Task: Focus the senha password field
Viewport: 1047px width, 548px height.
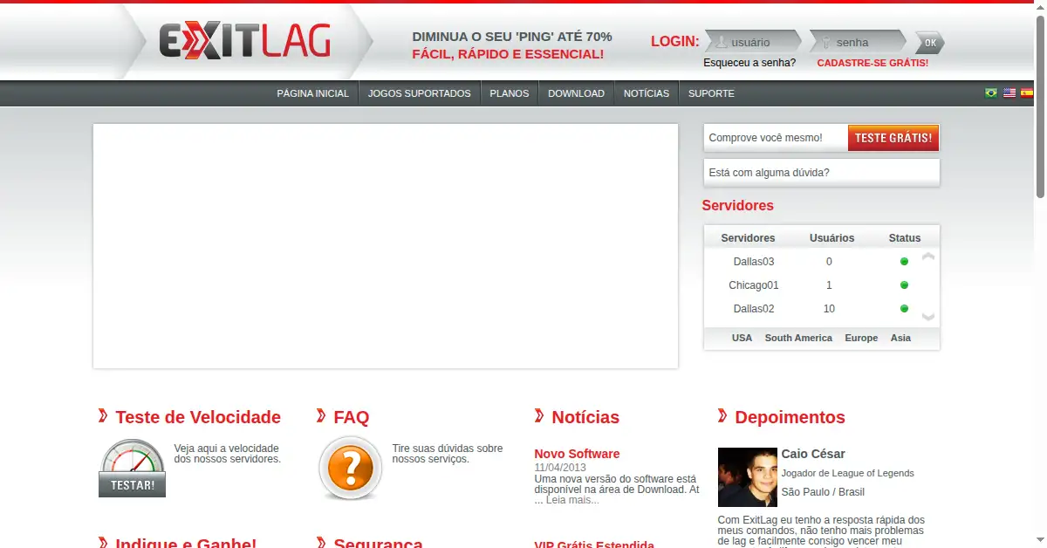Action: (858, 42)
